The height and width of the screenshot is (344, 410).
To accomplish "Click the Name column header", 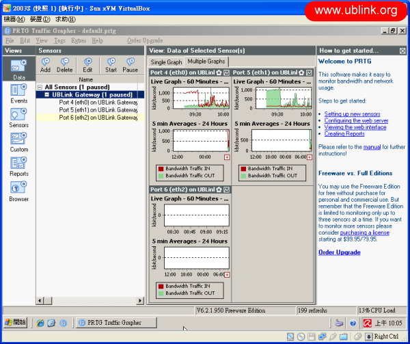I will point(86,79).
